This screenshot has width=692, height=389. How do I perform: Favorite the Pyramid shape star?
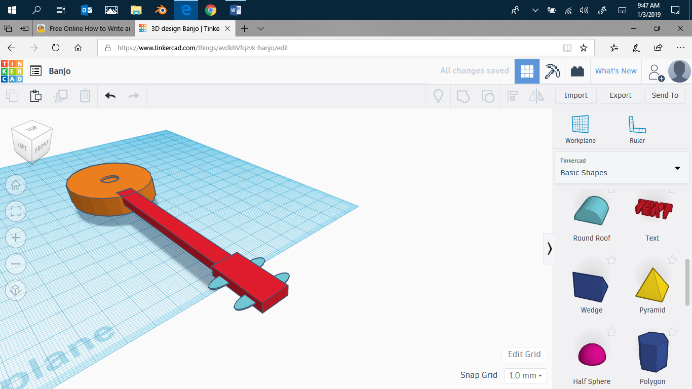(x=672, y=260)
